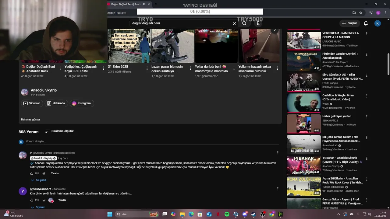Image resolution: width=390 pixels, height=219 pixels.
Task: Open the account avatar K menu
Action: [x=378, y=23]
